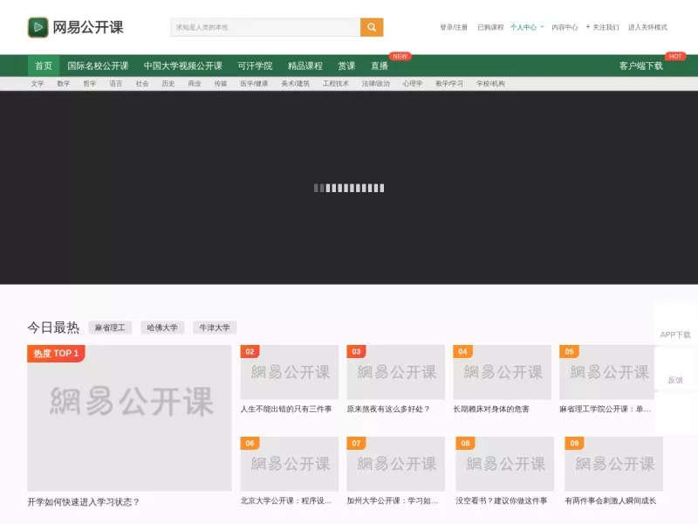
Task: Select the 学校/机构 category
Action: [x=490, y=84]
